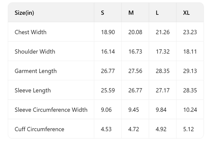This screenshot has width=208, height=141.
Task: Click chest width value 23.23 for XL
Action: pos(190,32)
